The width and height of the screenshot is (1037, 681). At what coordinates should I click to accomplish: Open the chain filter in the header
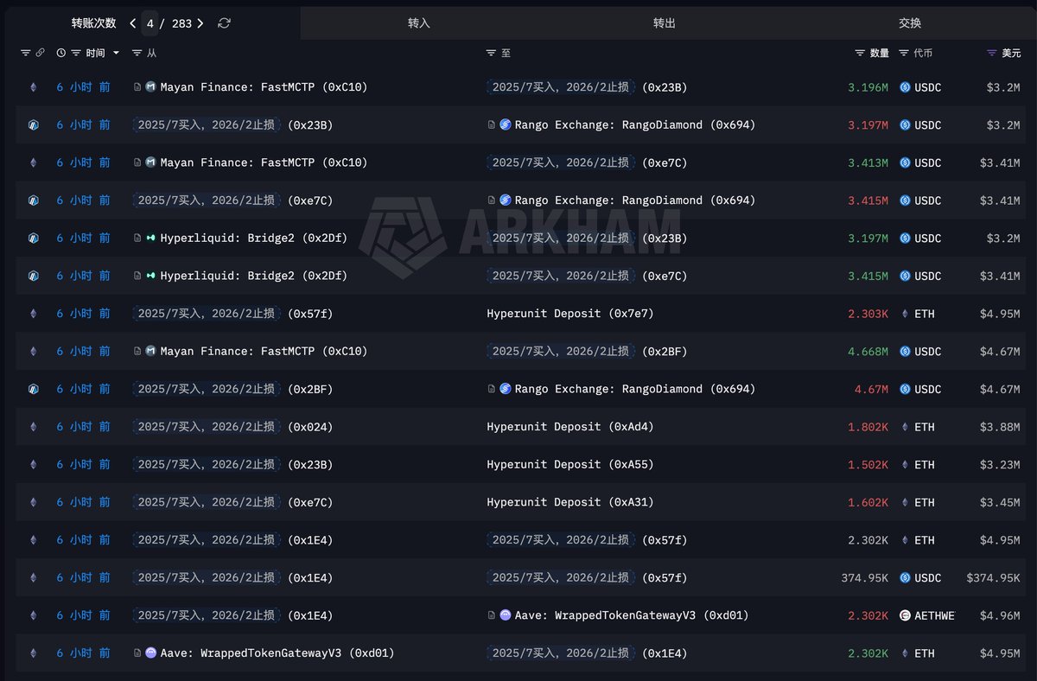point(25,53)
